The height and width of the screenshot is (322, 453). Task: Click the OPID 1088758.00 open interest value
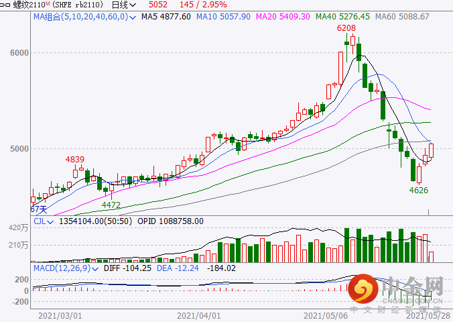pyautogui.click(x=170, y=221)
